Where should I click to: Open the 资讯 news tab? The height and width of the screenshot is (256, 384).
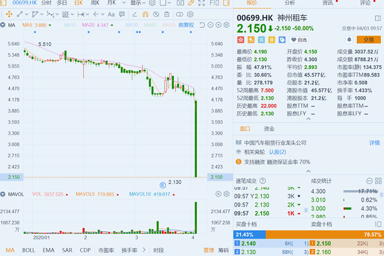(x=328, y=2)
